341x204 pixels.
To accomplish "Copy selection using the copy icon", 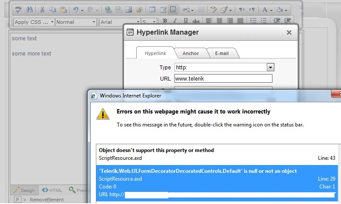I will tap(52, 10).
